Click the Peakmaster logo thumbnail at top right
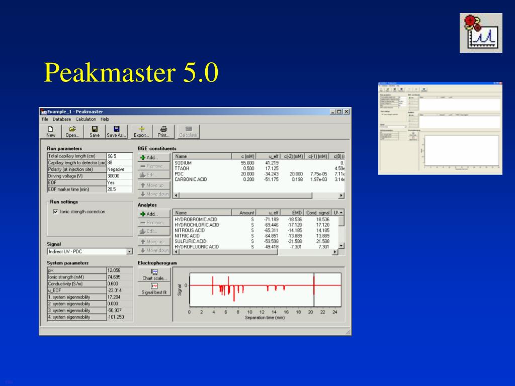This screenshot has width=515, height=386. point(481,33)
